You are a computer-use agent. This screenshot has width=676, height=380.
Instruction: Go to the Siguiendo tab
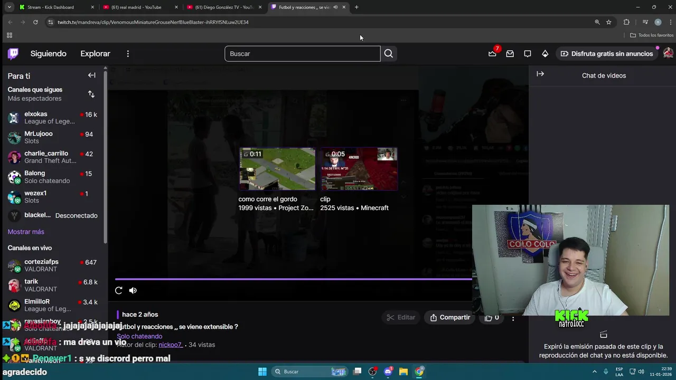49,53
